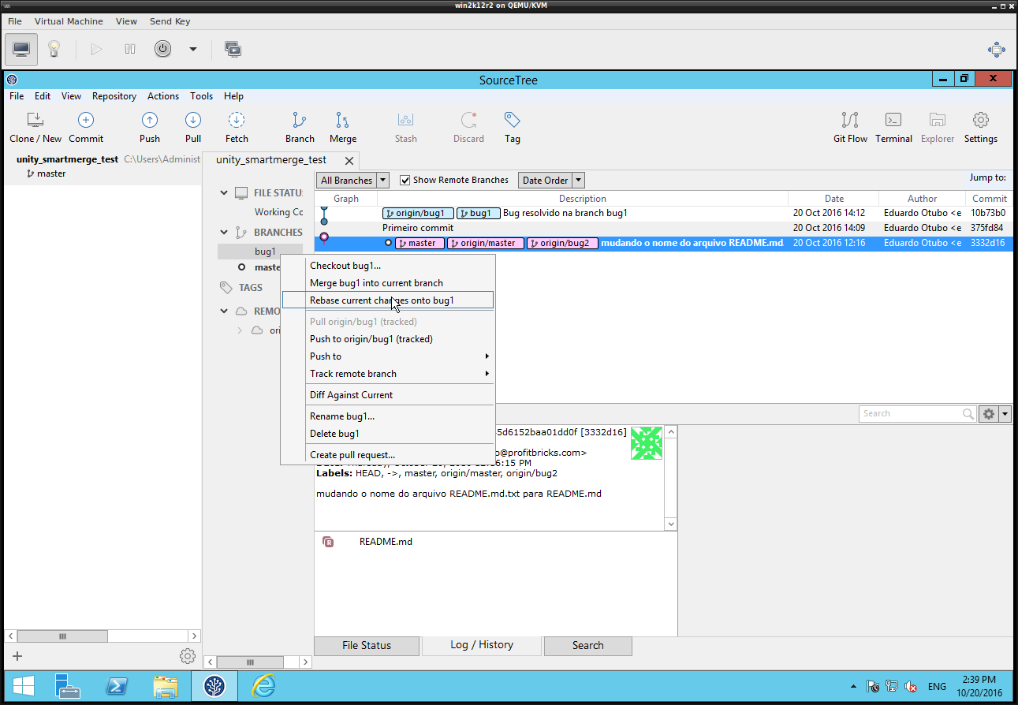Select Checkout bug1... menu entry
Viewport: 1018px width, 705px height.
(x=388, y=266)
